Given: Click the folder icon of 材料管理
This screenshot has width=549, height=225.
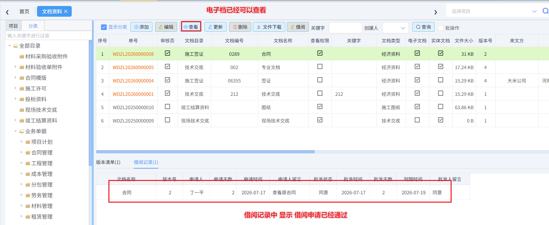Looking at the screenshot, I should coord(28,206).
